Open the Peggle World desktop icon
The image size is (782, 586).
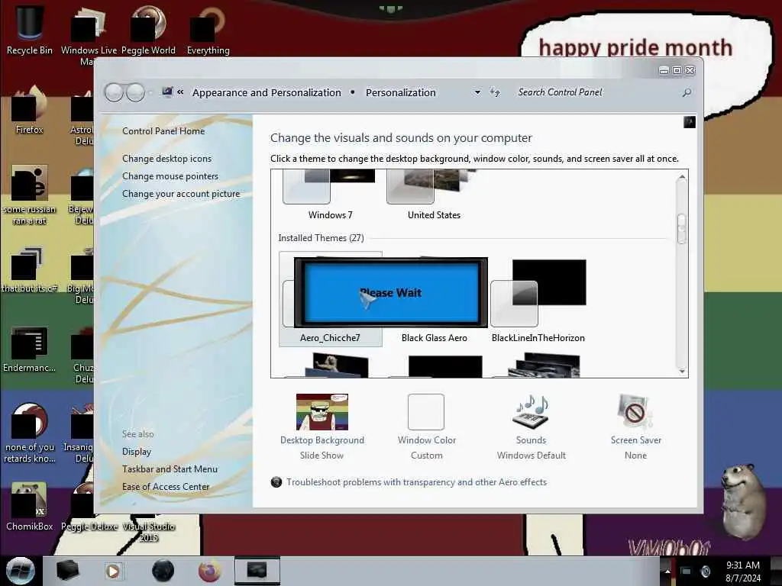coord(148,30)
